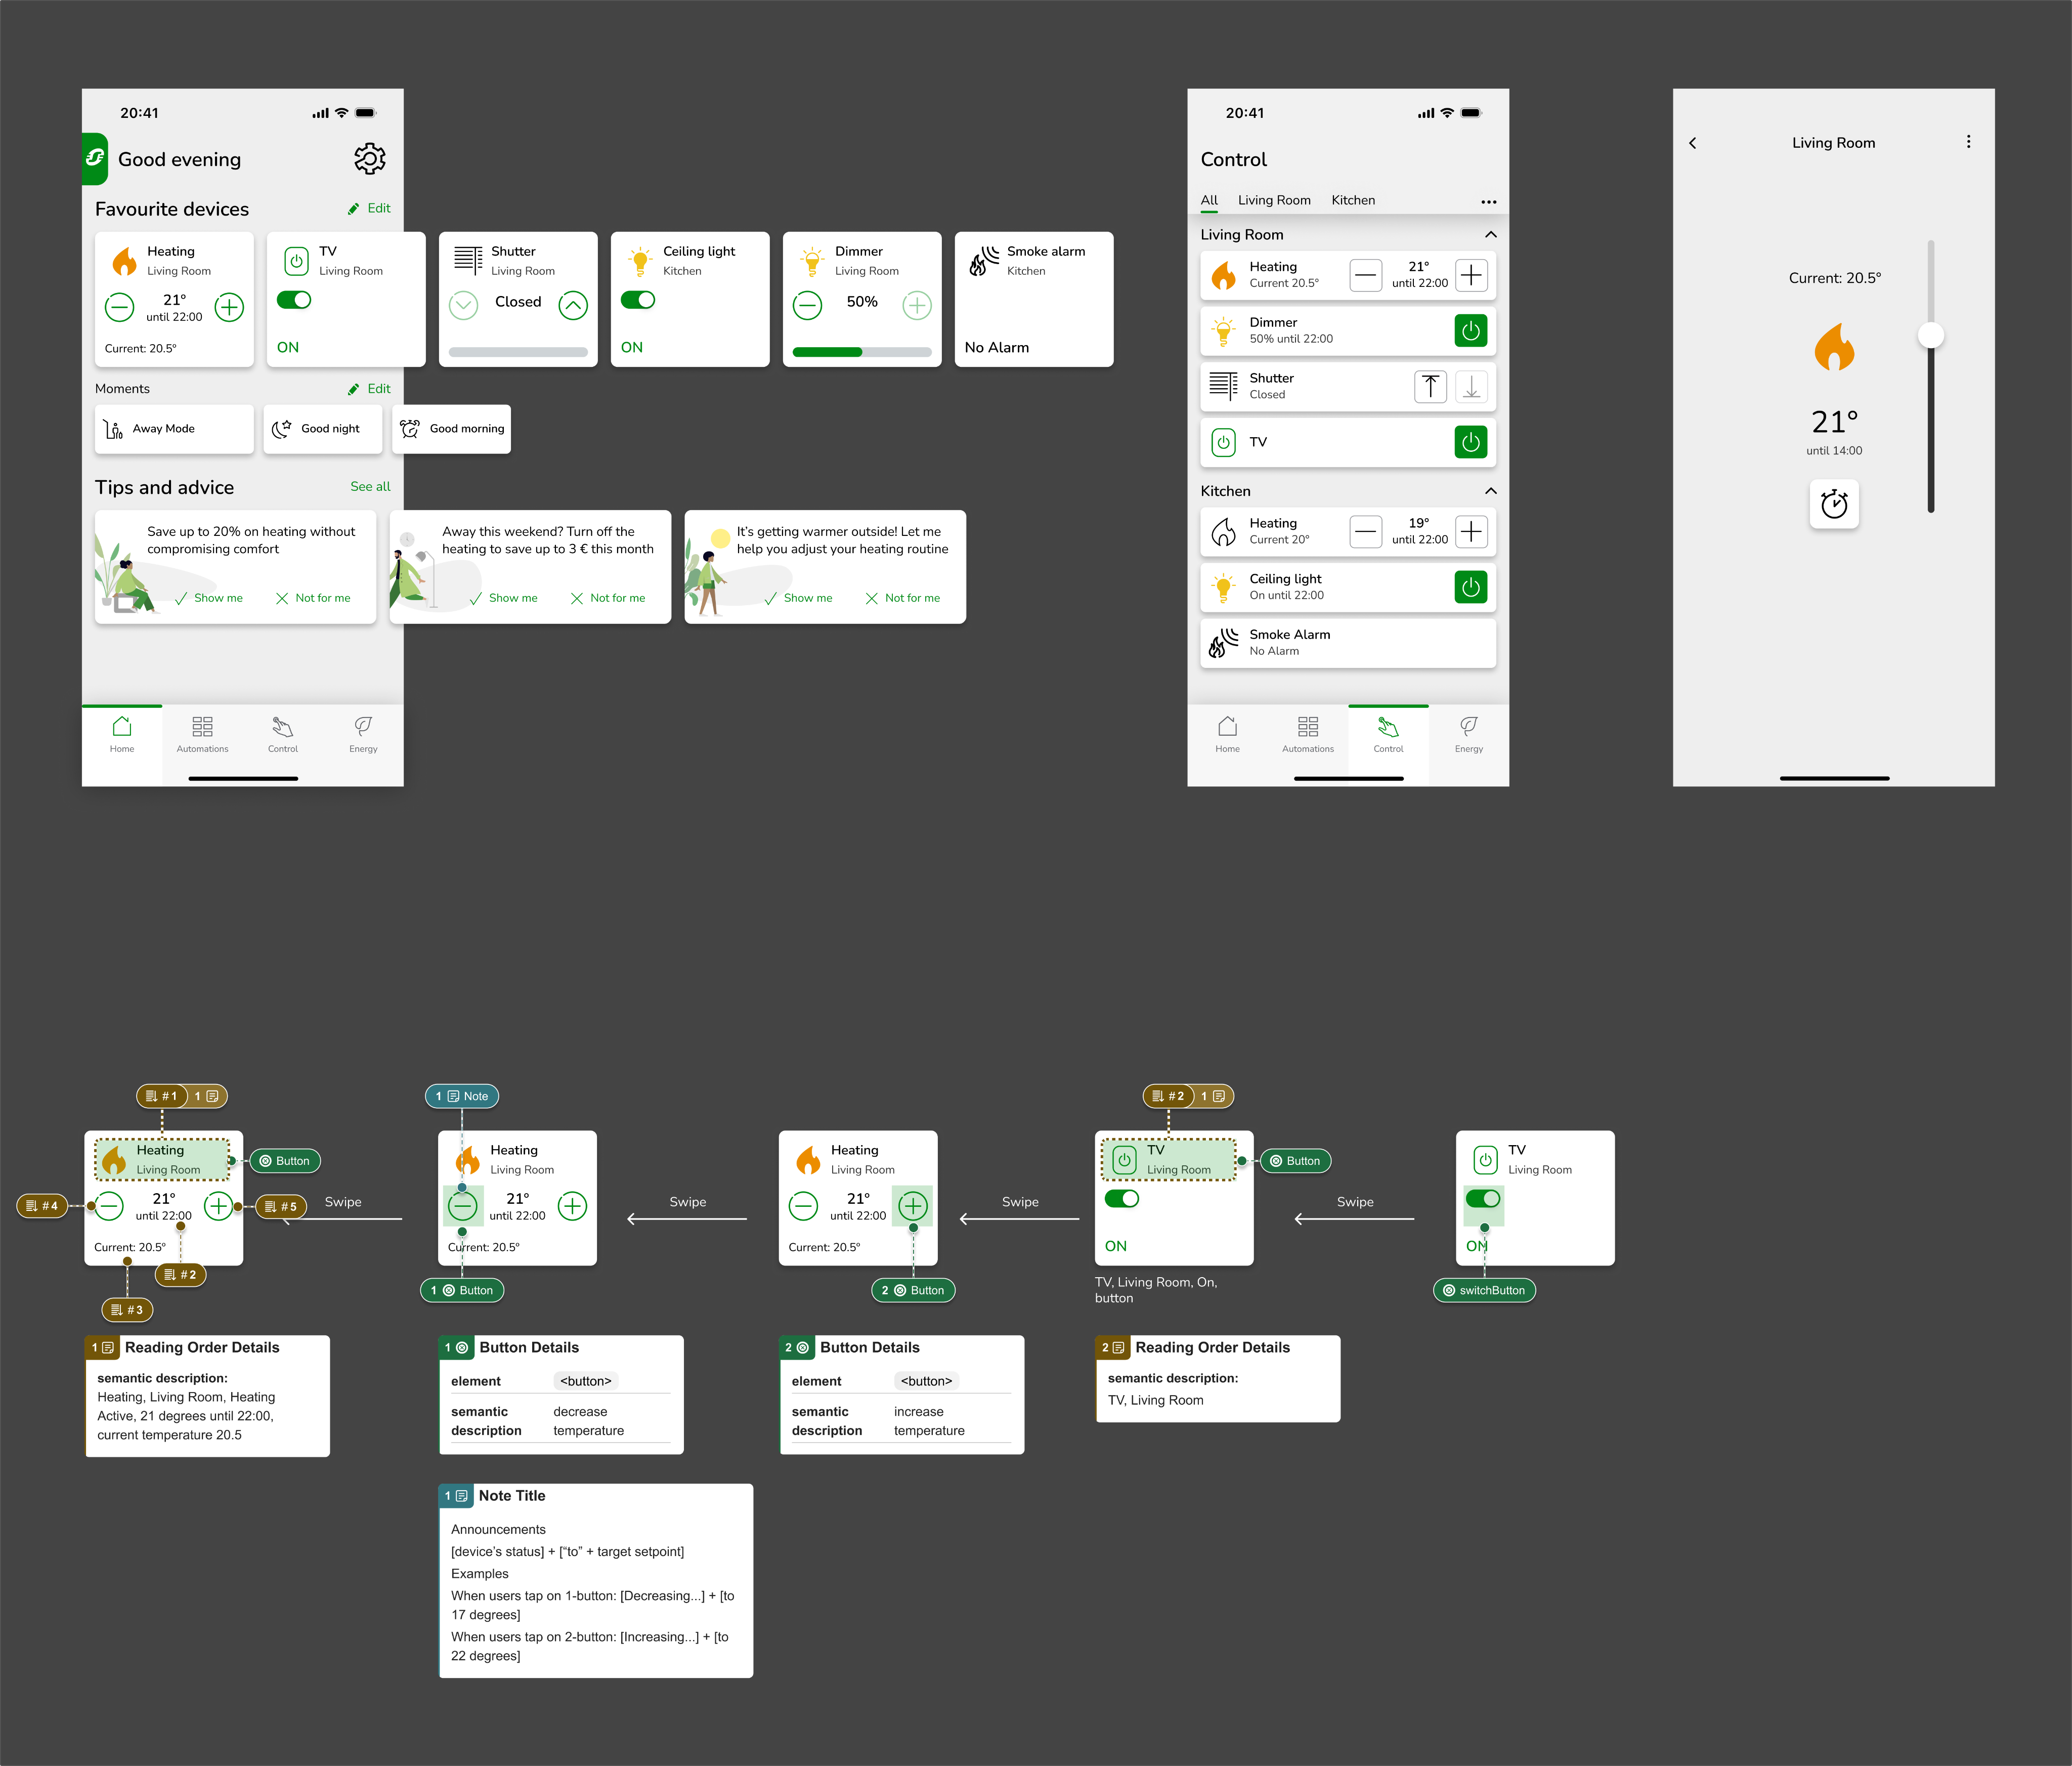Open Automations tab on Control screen

coord(1307,734)
